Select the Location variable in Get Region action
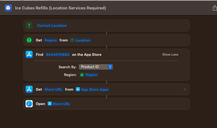The height and width of the screenshot is (128, 217). (80, 40)
